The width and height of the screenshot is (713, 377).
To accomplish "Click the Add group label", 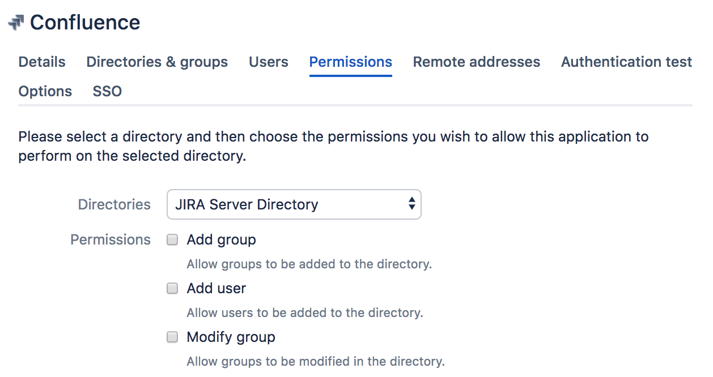I will click(x=222, y=240).
